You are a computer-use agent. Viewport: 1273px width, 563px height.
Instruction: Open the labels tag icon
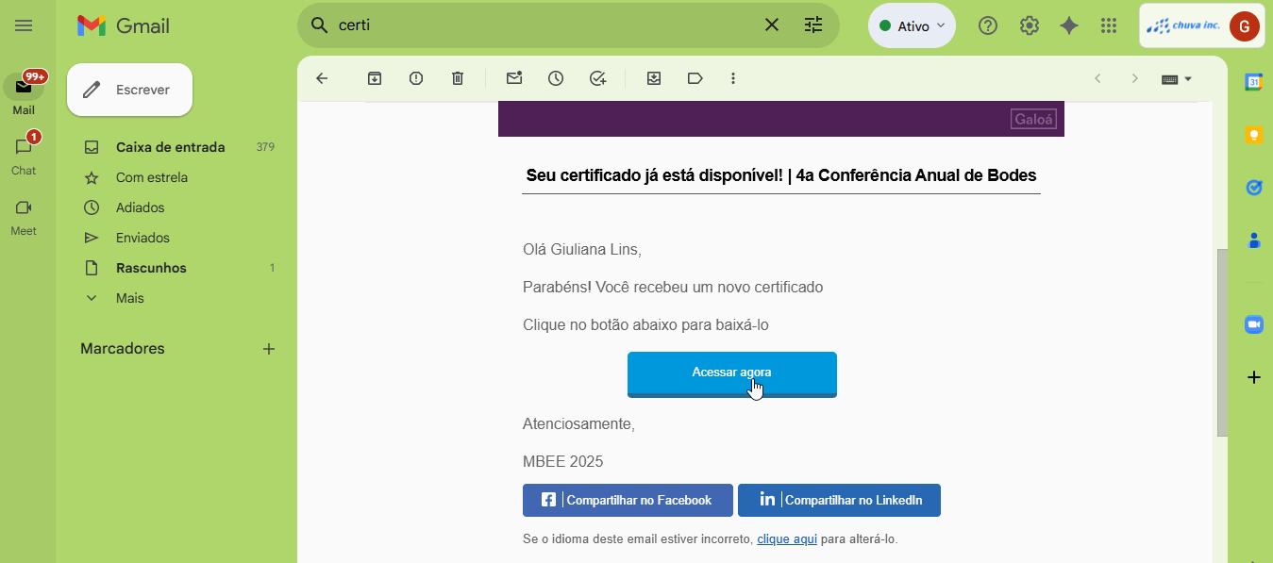[x=695, y=78]
